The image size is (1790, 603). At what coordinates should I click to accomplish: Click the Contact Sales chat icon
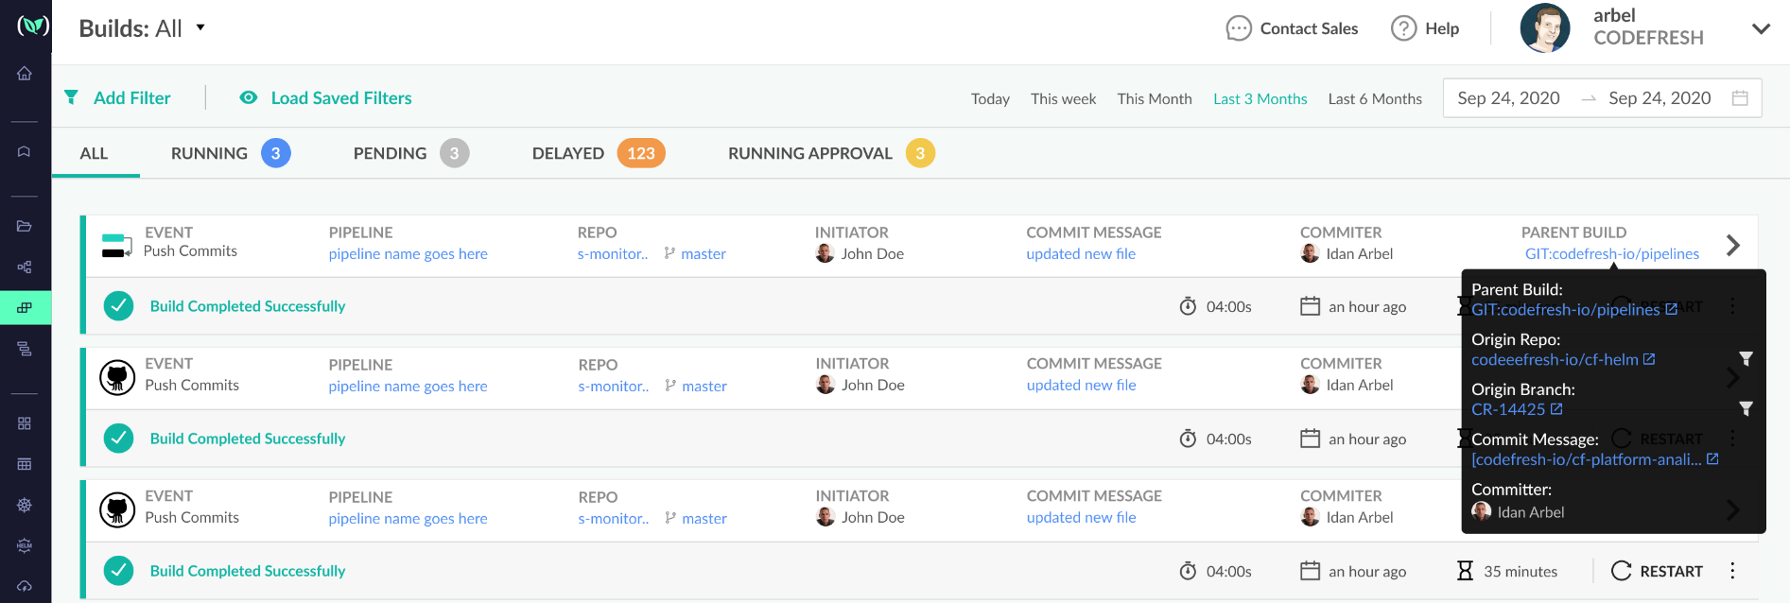click(1238, 28)
